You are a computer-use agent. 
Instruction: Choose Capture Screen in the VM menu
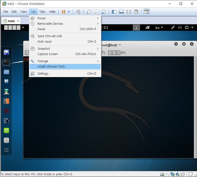tap(65, 54)
